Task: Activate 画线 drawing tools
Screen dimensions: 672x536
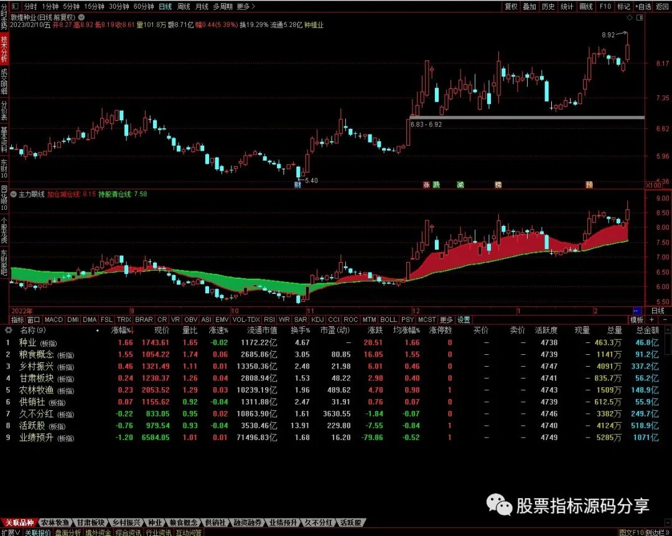Action: coord(586,6)
